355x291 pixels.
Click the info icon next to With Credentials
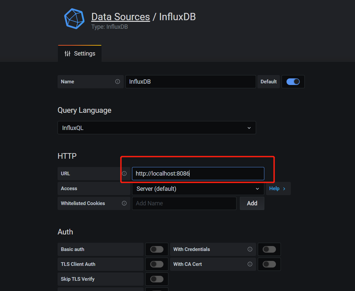(x=250, y=249)
